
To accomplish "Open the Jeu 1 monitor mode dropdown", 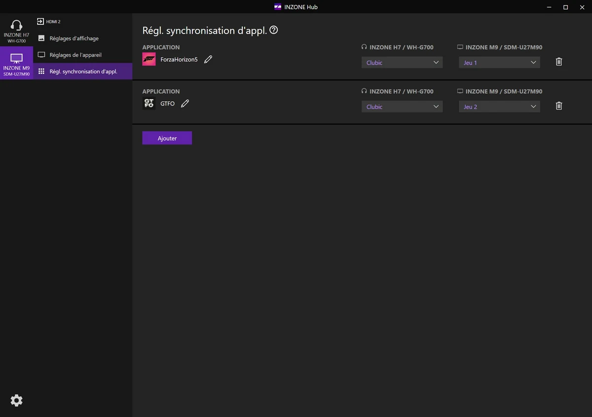I will 499,63.
